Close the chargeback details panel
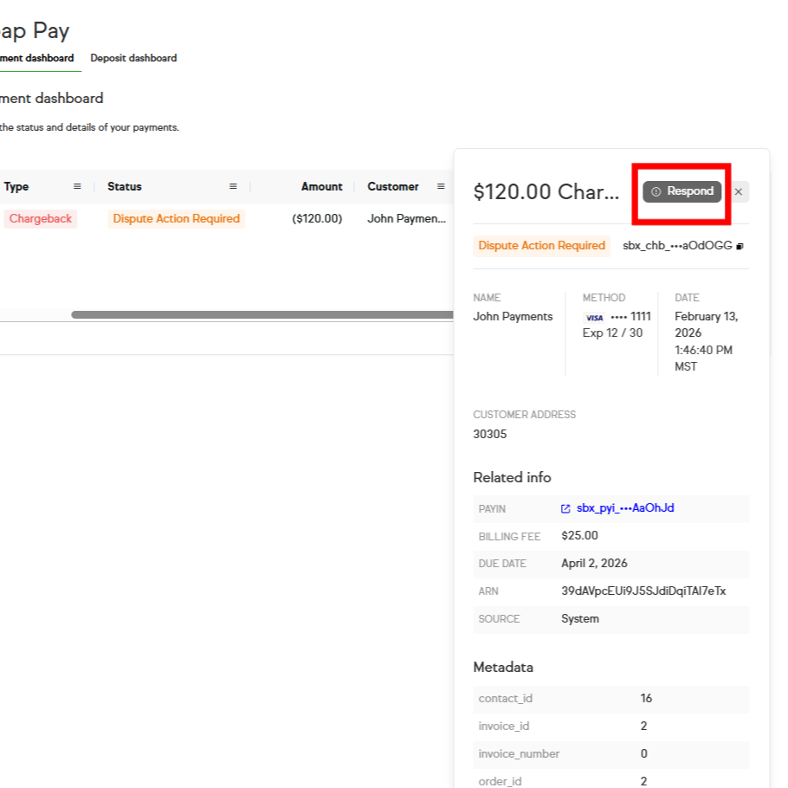 click(x=739, y=192)
